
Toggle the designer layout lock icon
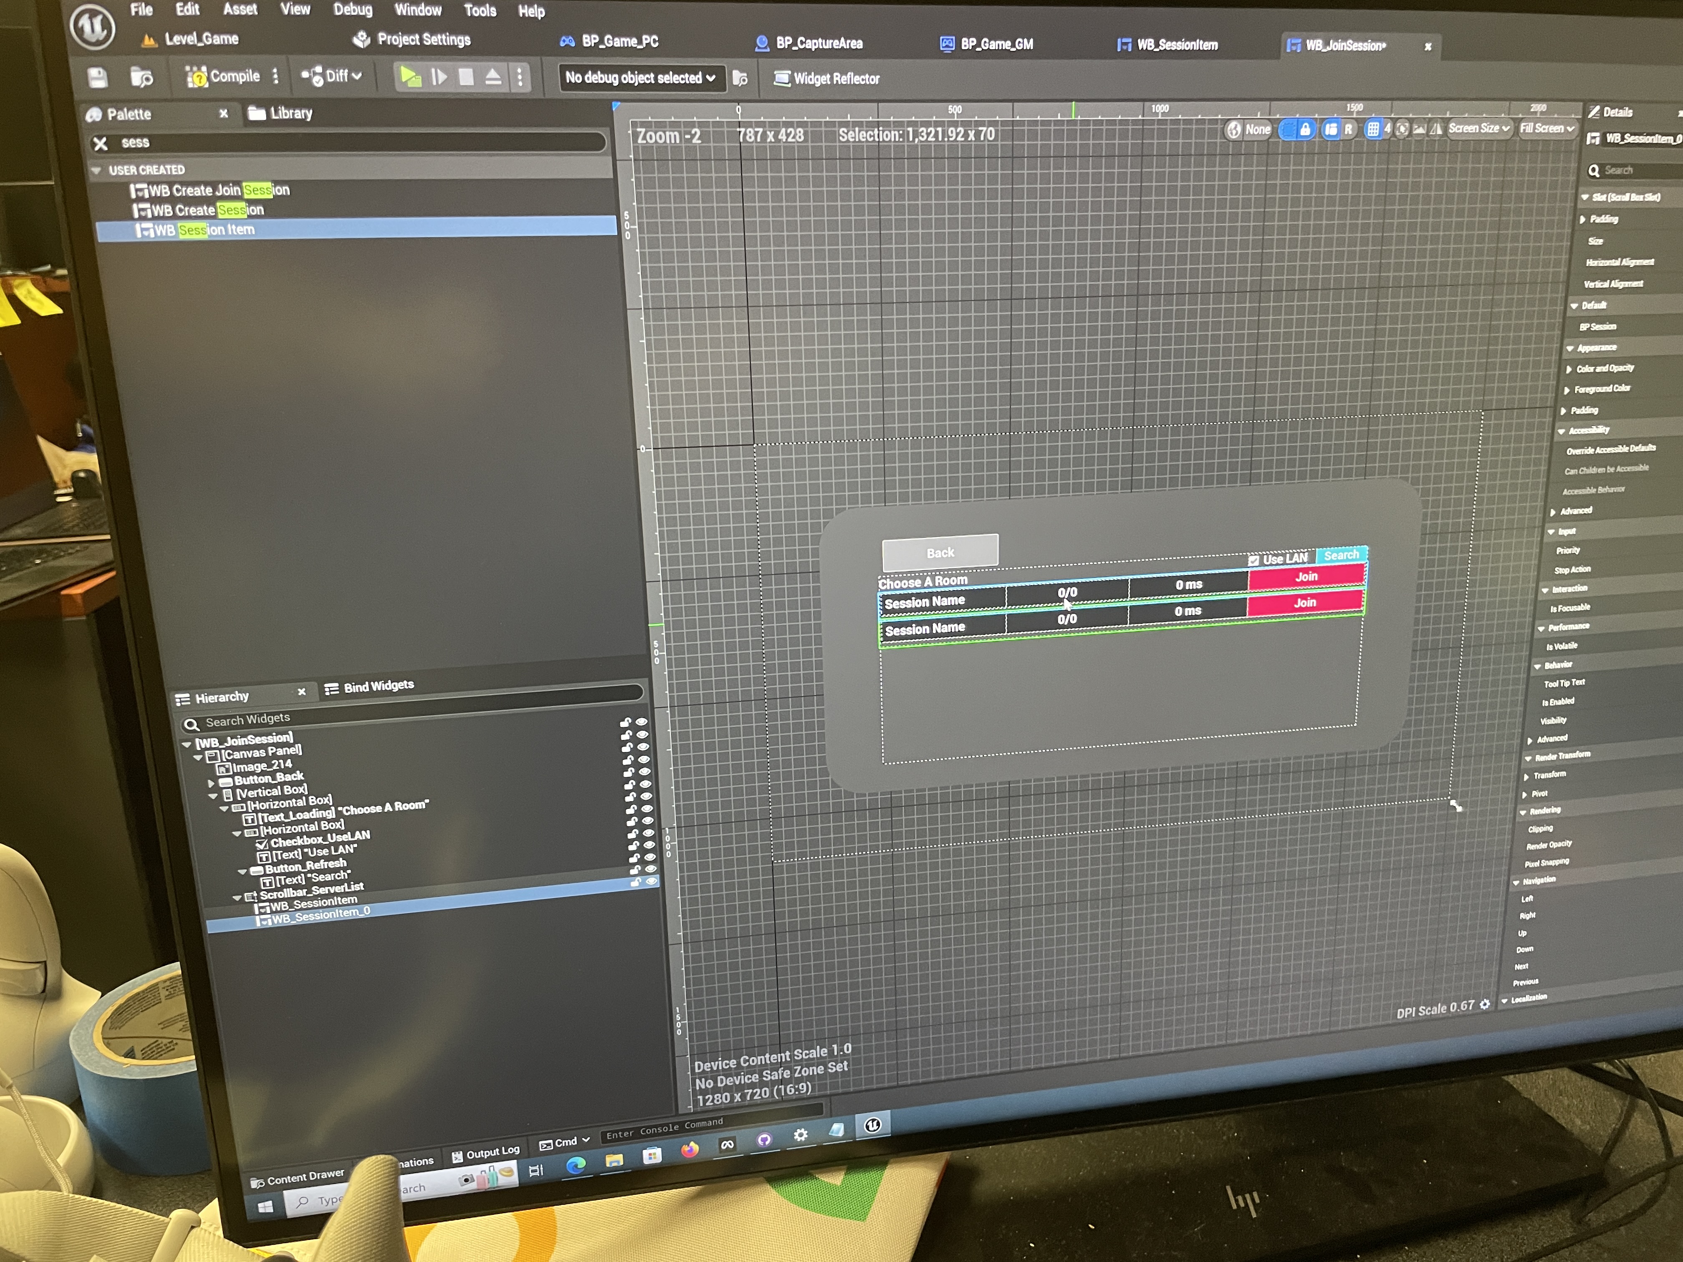pyautogui.click(x=1305, y=129)
